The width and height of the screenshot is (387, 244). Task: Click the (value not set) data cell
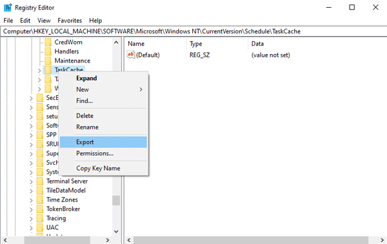point(270,55)
